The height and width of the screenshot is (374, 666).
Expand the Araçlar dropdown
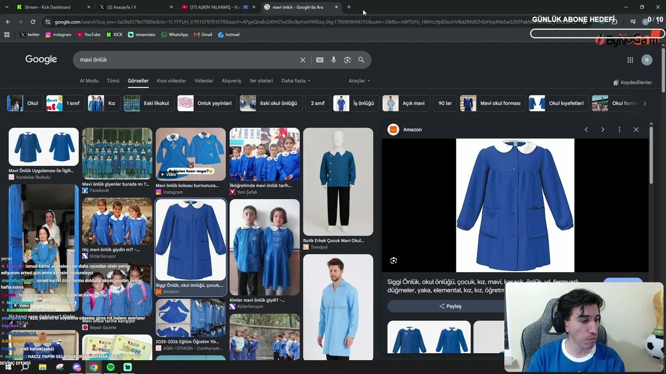click(x=359, y=81)
